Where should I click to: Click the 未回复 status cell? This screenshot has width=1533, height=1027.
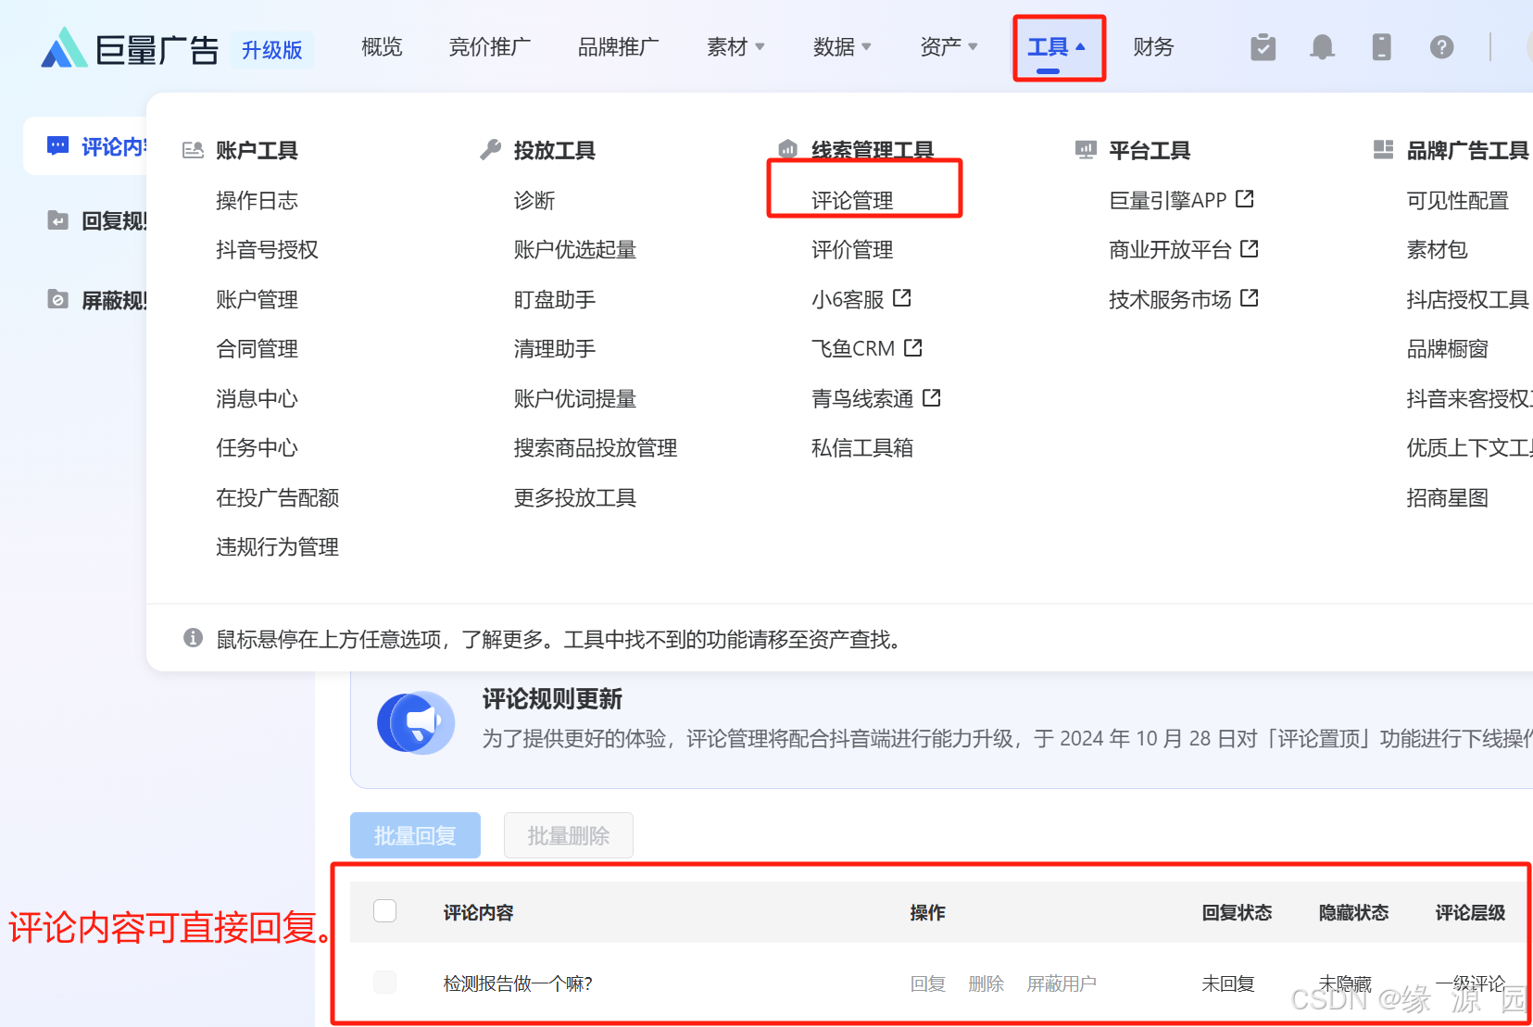click(1227, 983)
